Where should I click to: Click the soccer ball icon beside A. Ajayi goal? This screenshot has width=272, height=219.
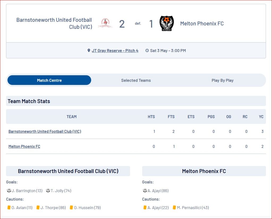(145, 191)
